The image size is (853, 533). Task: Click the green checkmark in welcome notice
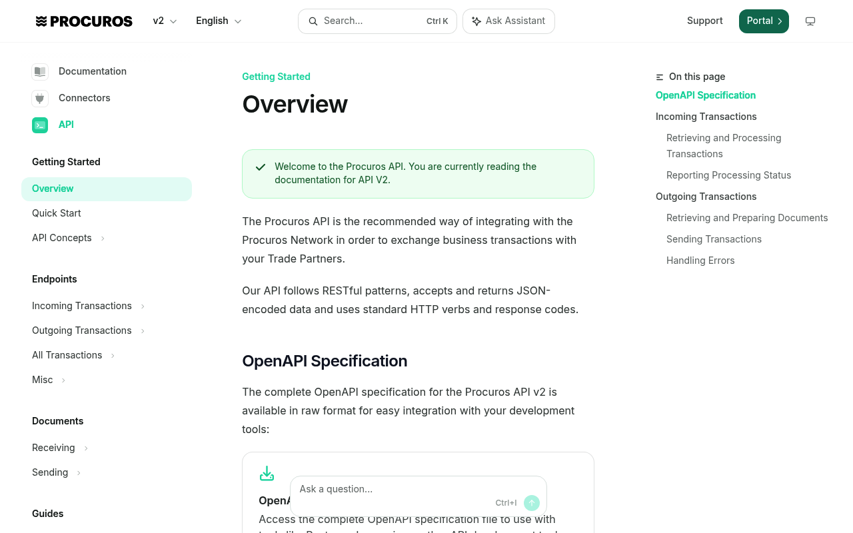261,167
